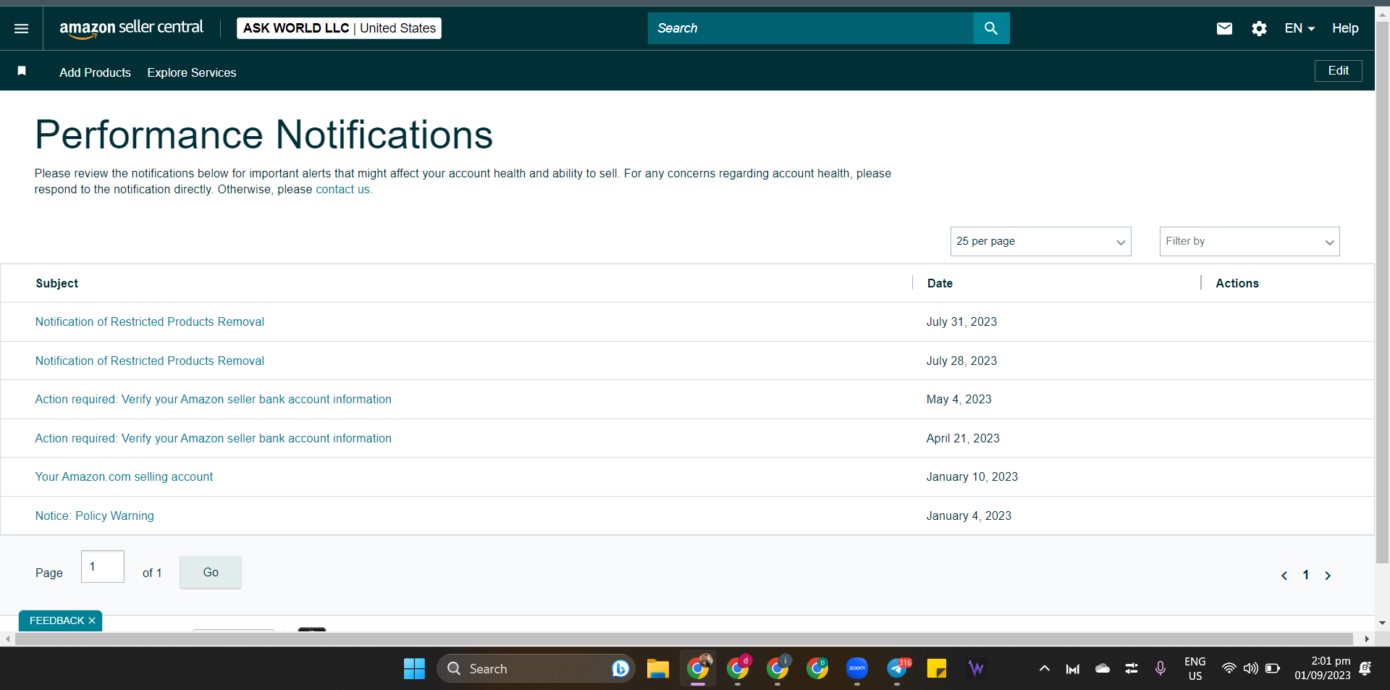Click the Actions column header

tap(1237, 283)
